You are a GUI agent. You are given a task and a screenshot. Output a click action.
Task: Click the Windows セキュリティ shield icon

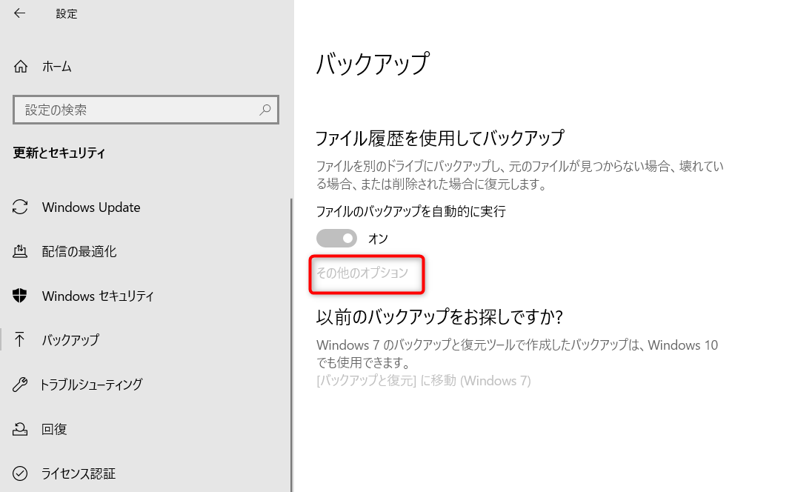[x=20, y=296]
